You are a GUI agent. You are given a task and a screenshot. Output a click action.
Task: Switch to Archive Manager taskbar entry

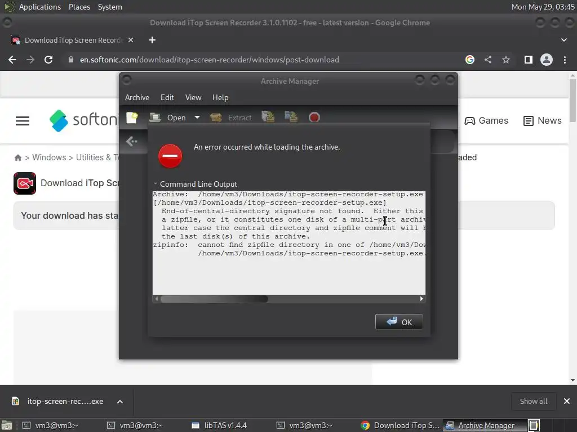pos(485,425)
